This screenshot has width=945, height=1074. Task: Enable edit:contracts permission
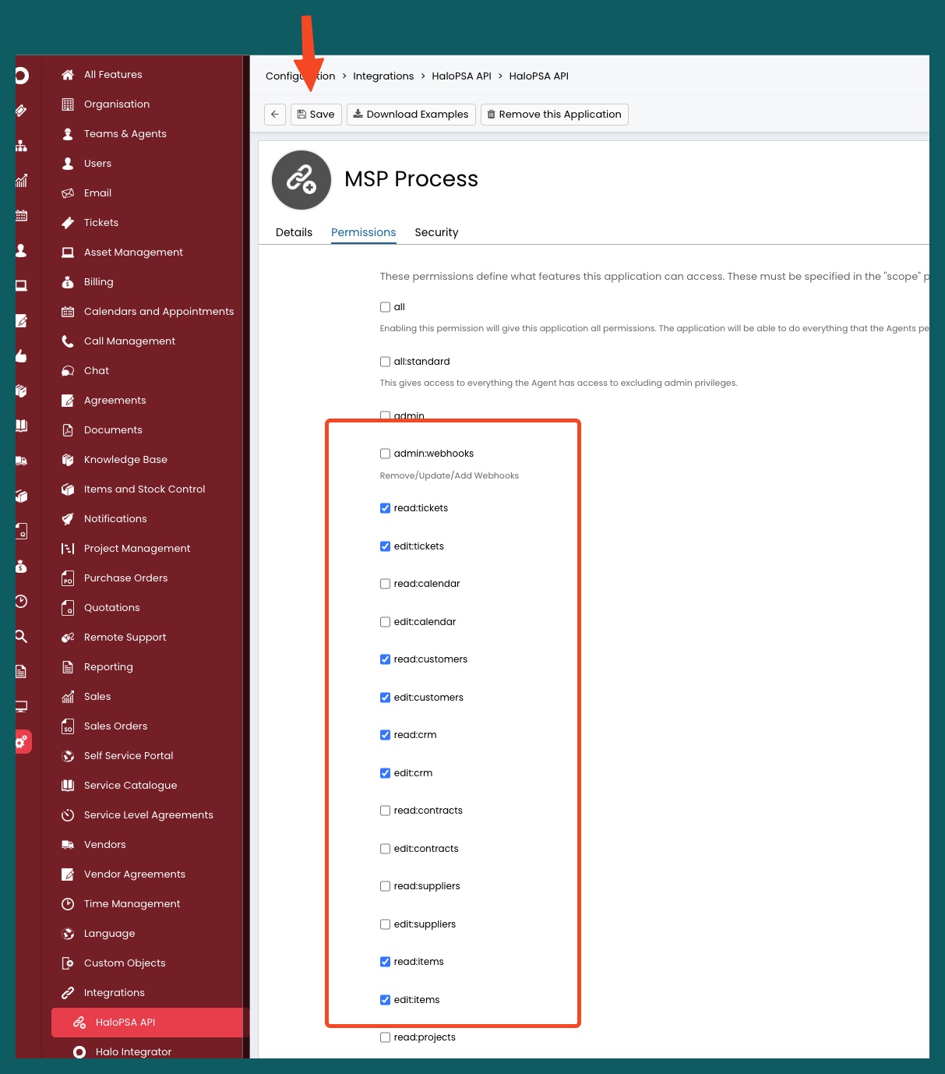tap(385, 849)
